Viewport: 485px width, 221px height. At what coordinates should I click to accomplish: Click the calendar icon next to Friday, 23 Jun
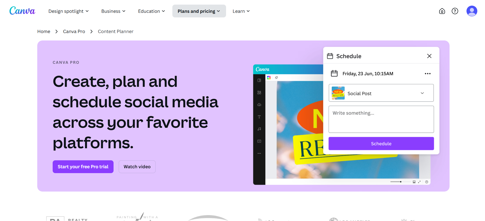pyautogui.click(x=334, y=73)
